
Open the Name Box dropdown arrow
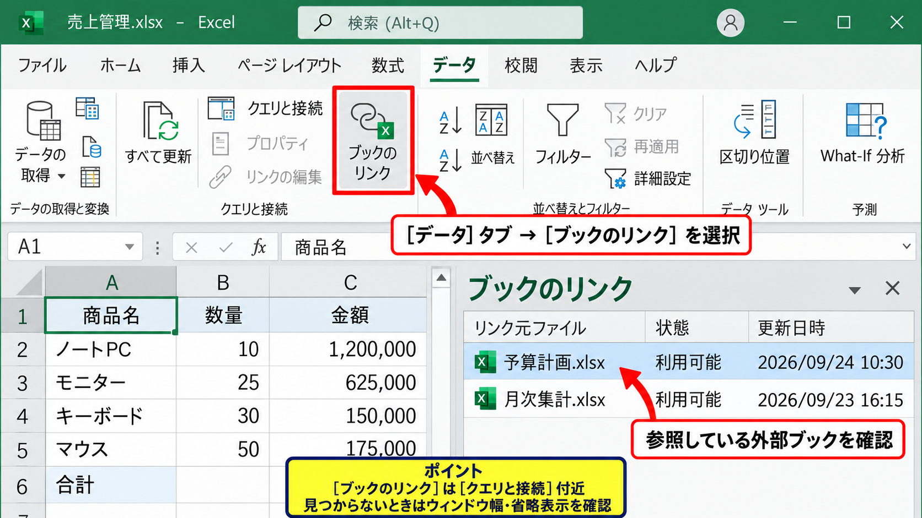tap(130, 247)
